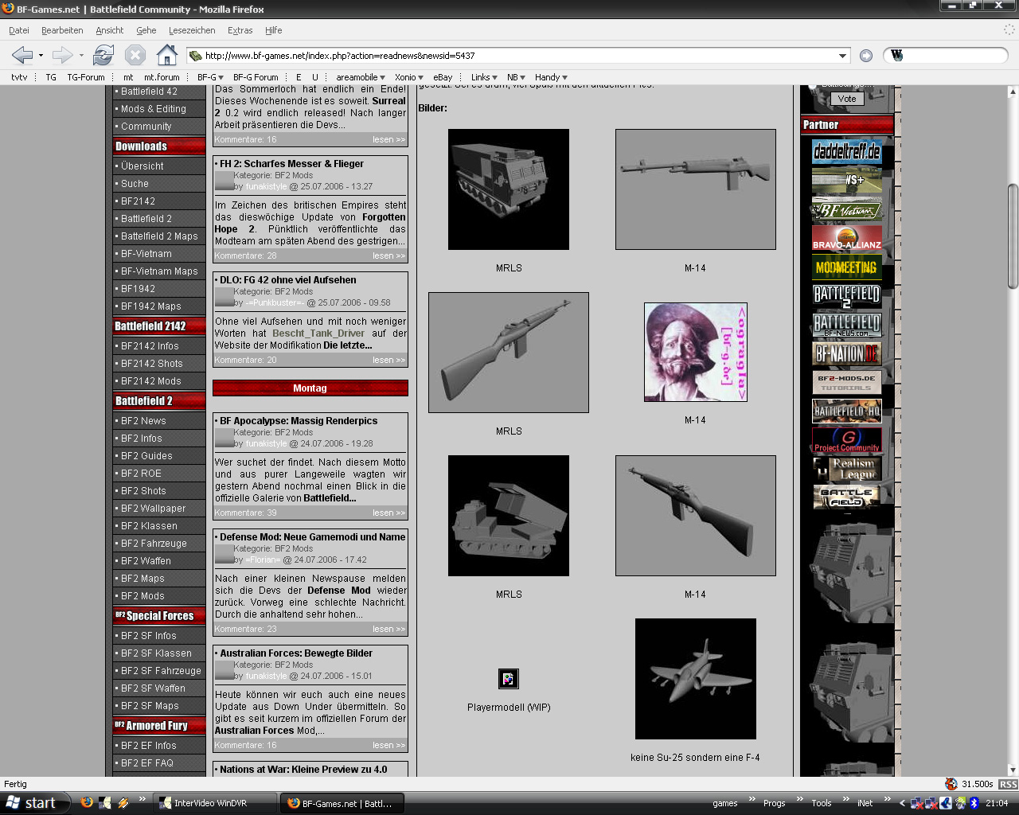Image resolution: width=1019 pixels, height=815 pixels.
Task: Open the first MRLS rocket launcher thumbnail
Action: [x=509, y=189]
